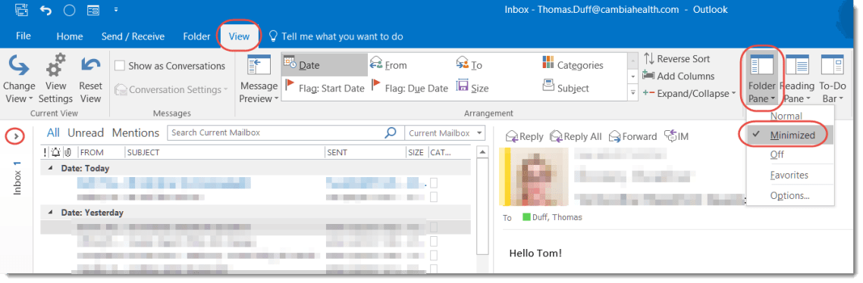Image resolution: width=863 pixels, height=283 pixels.
Task: Arrange messages by Size
Action: click(x=472, y=88)
